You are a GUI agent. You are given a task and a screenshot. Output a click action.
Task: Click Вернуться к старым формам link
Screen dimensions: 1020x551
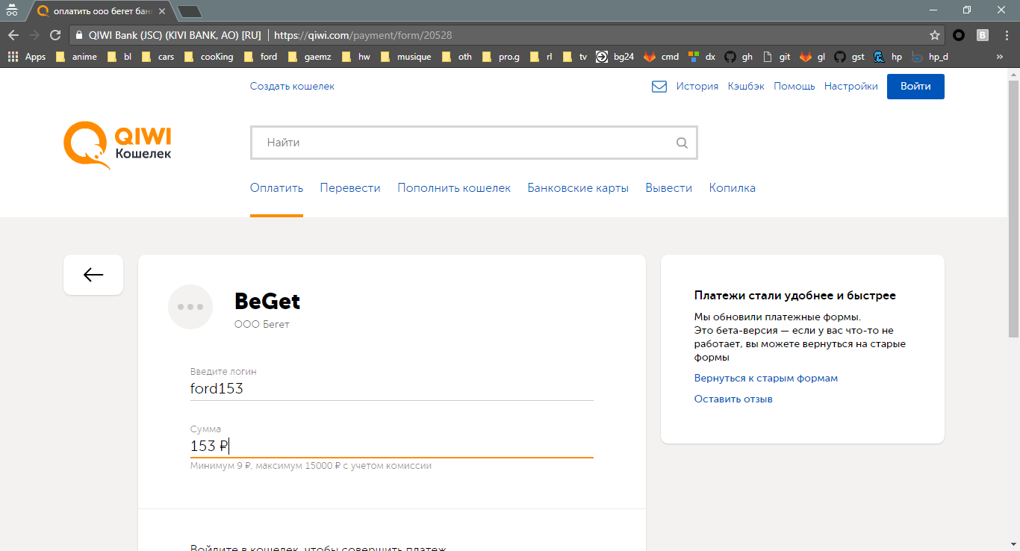[766, 379]
